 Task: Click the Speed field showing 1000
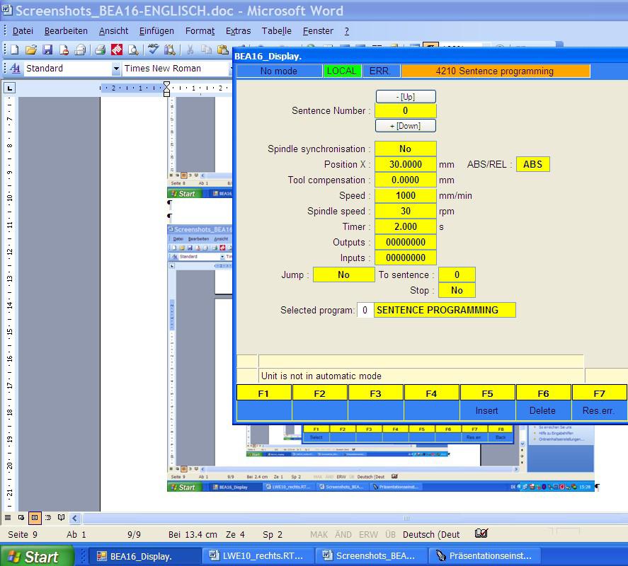(x=405, y=196)
